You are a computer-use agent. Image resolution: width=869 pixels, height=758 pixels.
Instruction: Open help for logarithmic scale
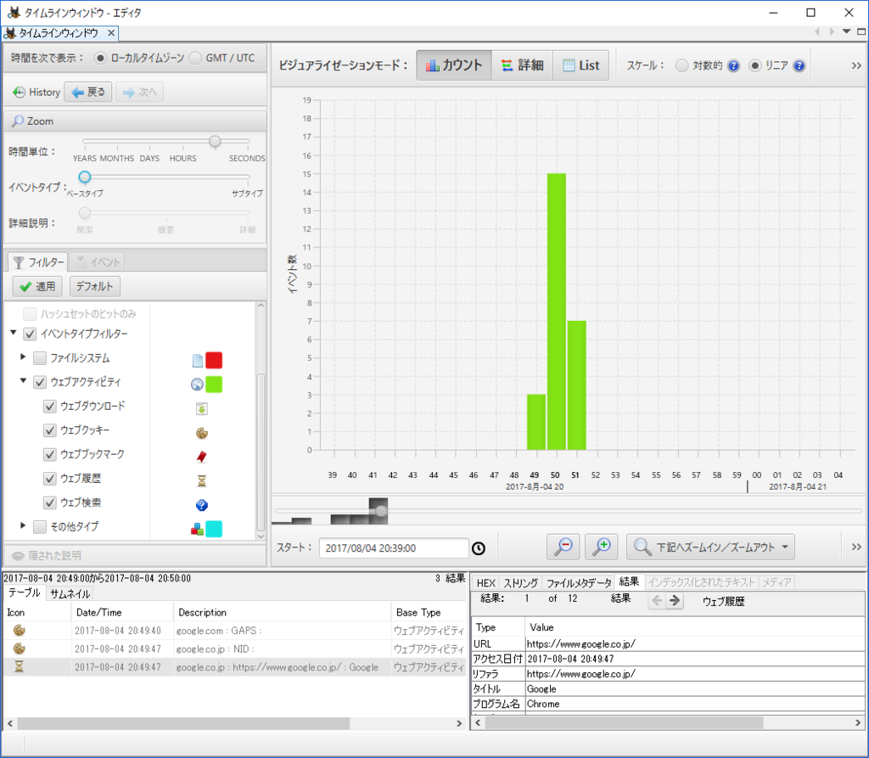pos(733,66)
